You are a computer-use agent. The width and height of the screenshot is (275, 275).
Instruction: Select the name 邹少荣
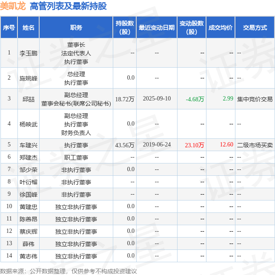(29, 169)
